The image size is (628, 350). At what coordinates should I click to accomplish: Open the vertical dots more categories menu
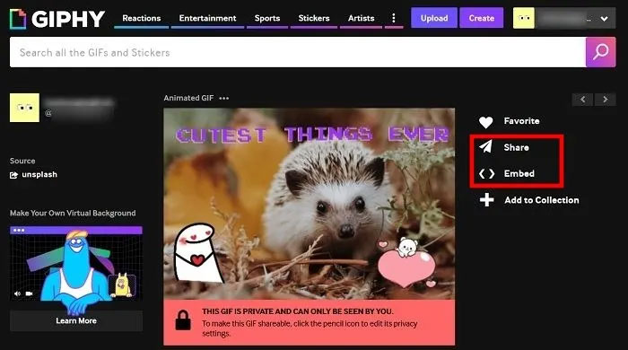(x=394, y=18)
